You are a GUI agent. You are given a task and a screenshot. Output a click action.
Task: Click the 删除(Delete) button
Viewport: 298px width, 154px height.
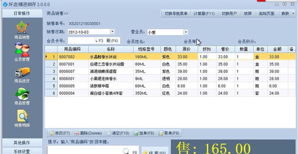[88, 133]
